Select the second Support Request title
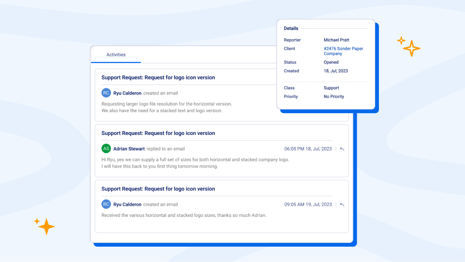The image size is (465, 262). 158,133
